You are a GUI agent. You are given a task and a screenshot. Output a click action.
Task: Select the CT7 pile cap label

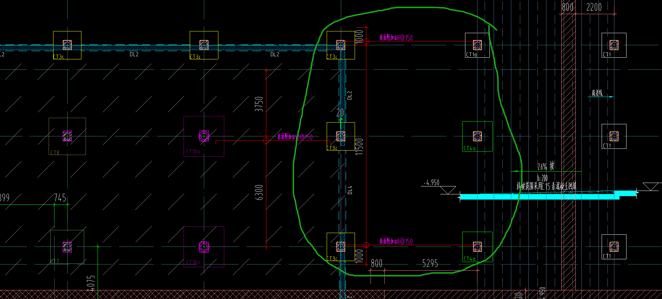coord(55,261)
